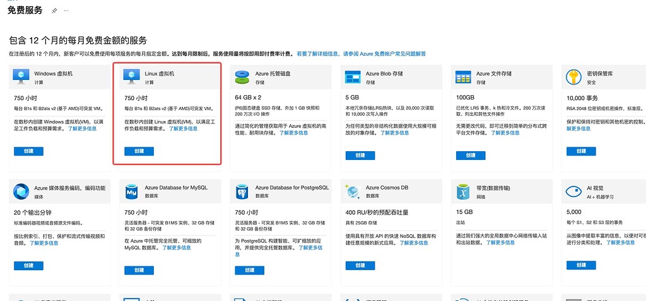646x301 pixels.
Task: Click the Azure Blob 存储 icon
Action: 353,77
